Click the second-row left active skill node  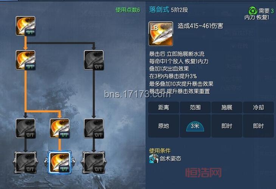(x=26, y=60)
